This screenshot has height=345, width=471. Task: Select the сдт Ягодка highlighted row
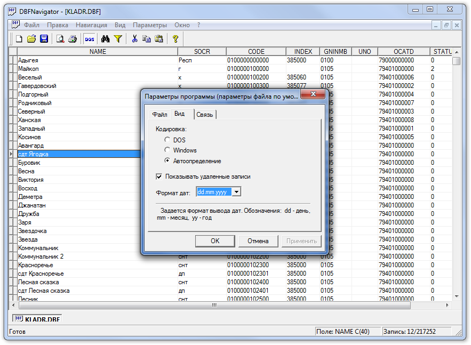point(79,154)
